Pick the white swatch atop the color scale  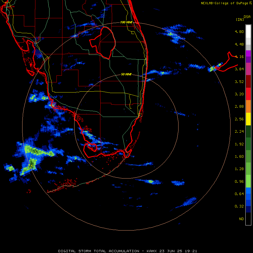point(248,31)
